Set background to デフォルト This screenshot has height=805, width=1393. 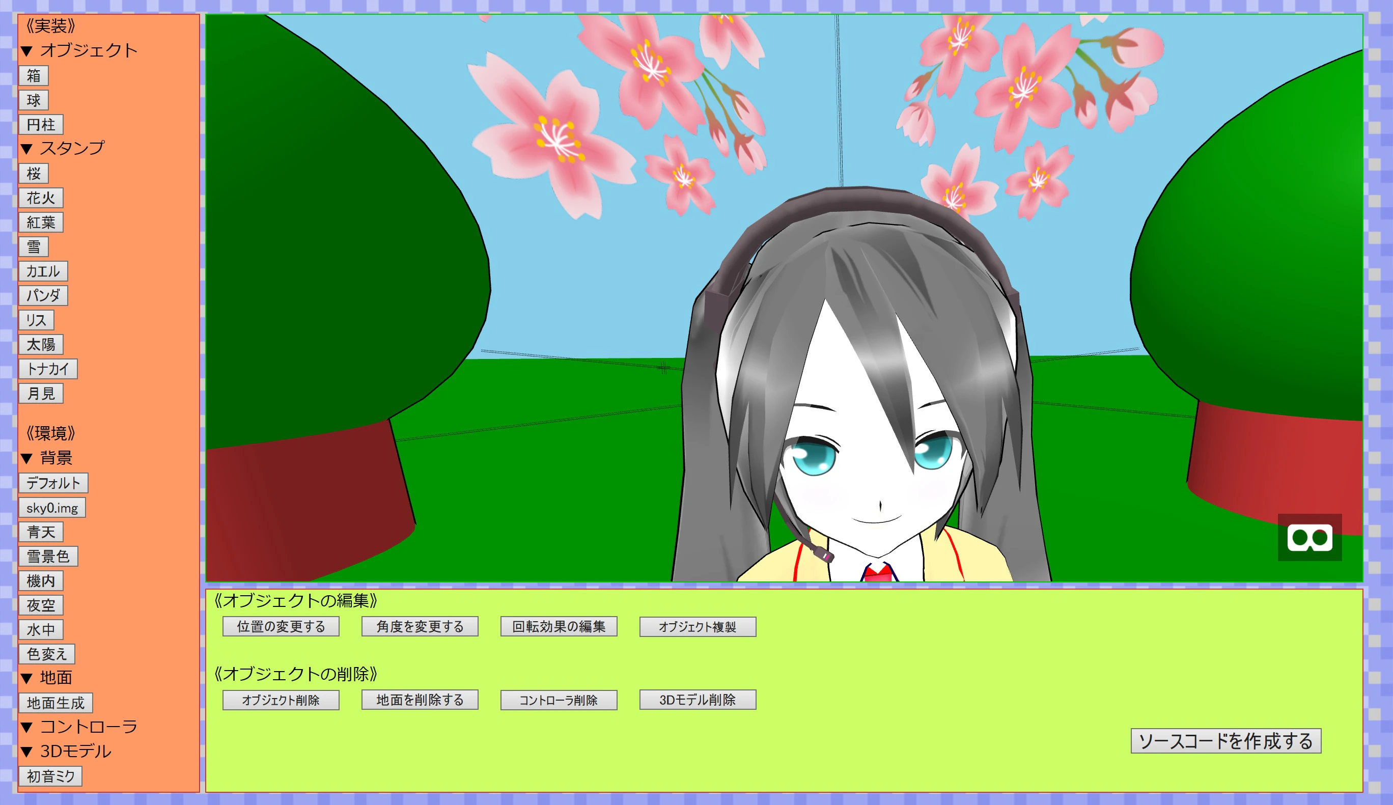(53, 483)
